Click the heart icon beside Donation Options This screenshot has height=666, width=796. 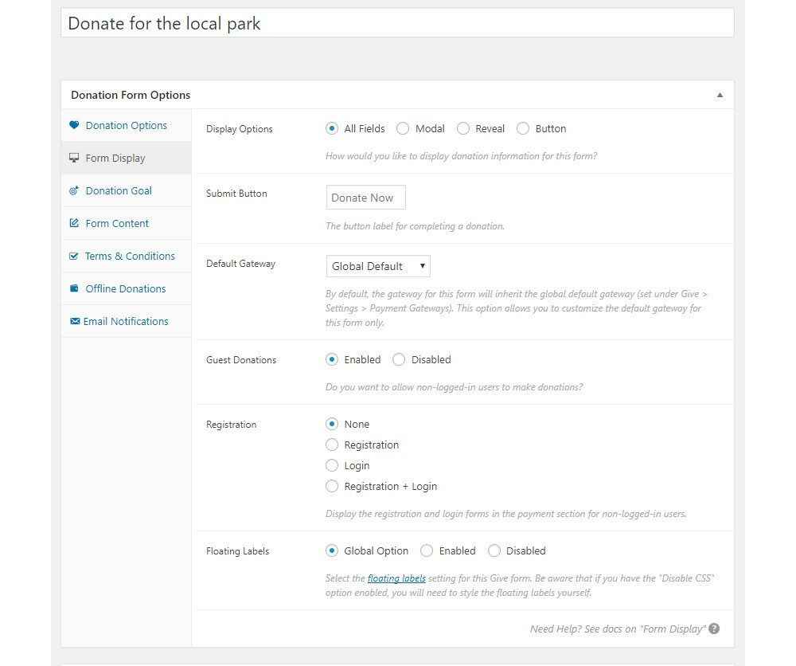point(74,125)
